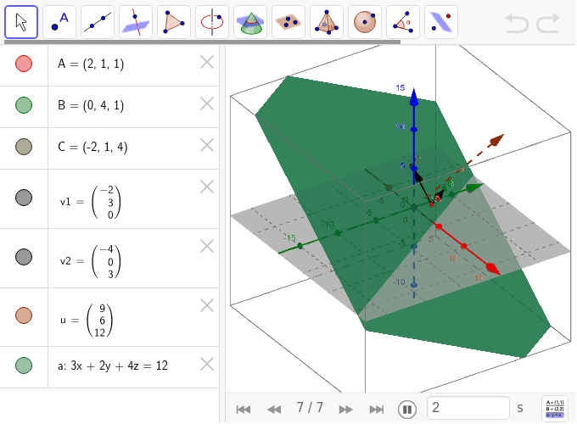Toggle visibility of point A
577x424 pixels.
(24, 64)
